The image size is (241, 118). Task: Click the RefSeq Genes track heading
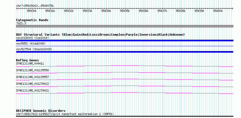point(27,60)
